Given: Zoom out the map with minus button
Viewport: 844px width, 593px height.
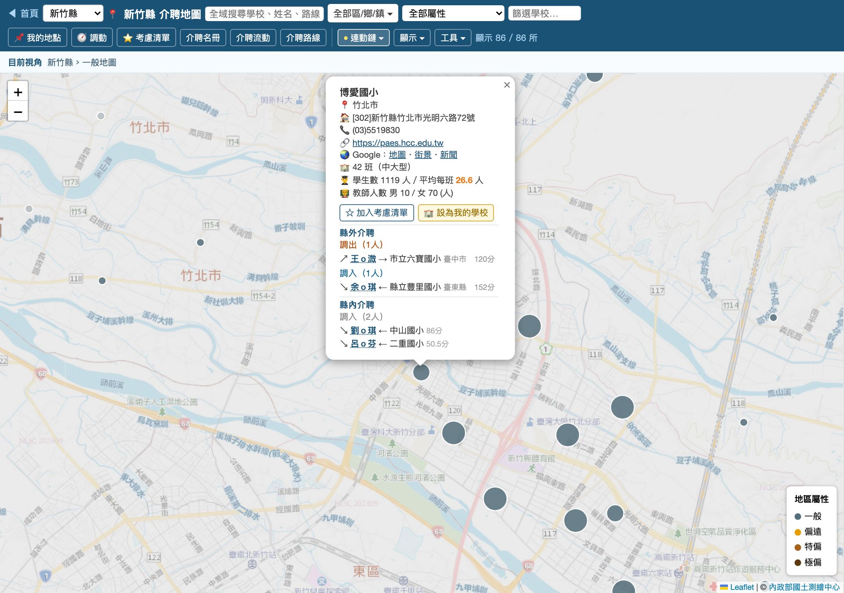Looking at the screenshot, I should tap(18, 112).
